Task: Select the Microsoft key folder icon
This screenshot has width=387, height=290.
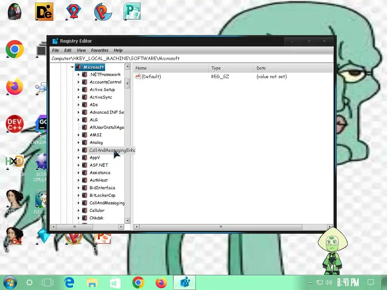Action: [79, 67]
